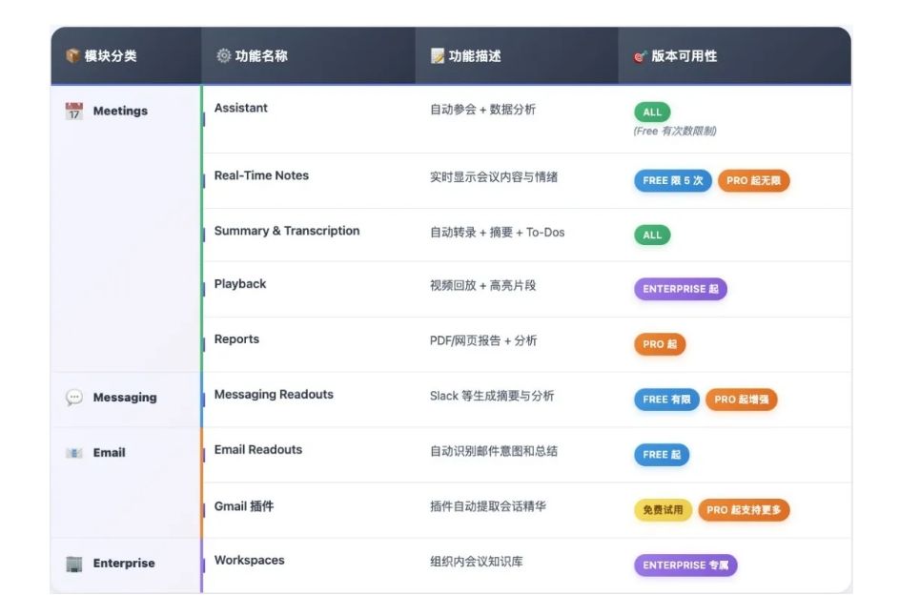Click the Messaging Readouts feature name

[x=274, y=394]
